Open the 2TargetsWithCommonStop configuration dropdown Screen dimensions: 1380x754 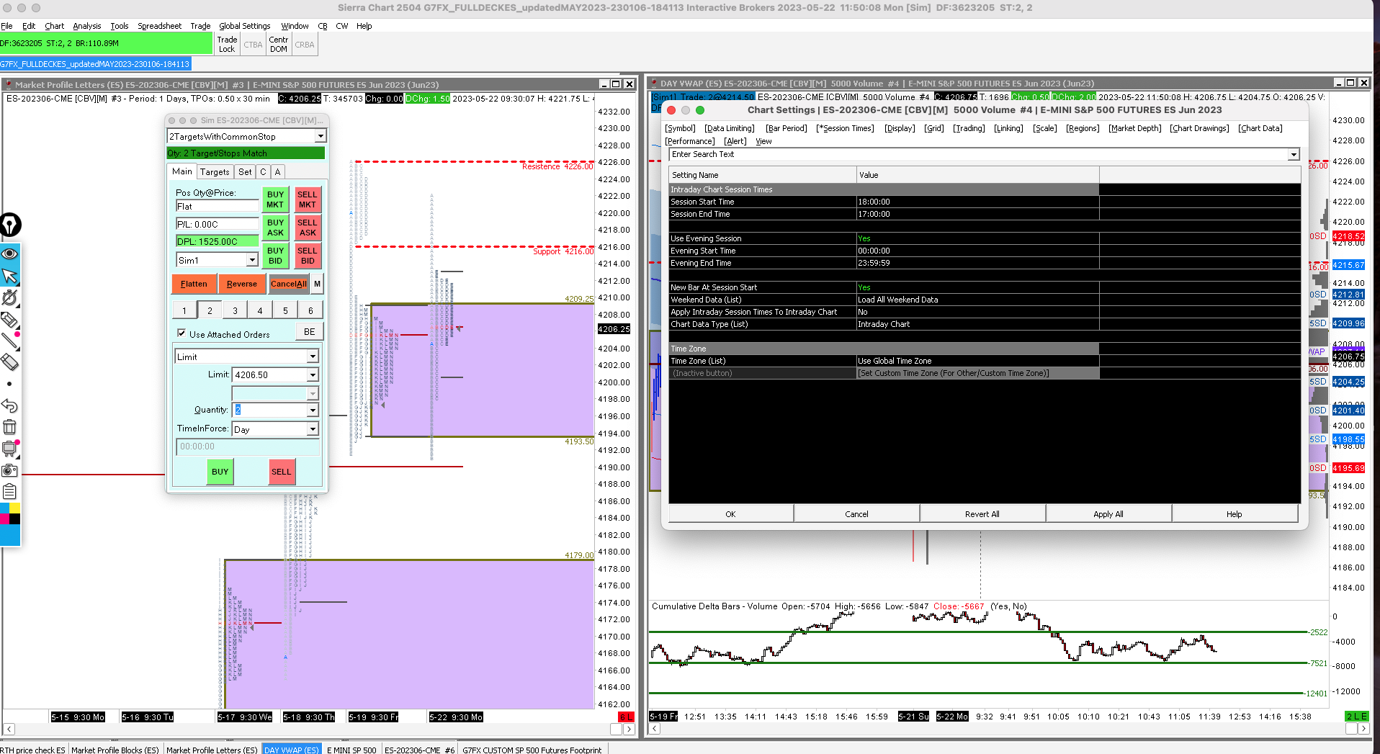[x=321, y=136]
